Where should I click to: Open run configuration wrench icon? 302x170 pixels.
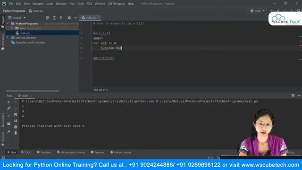pyautogui.click(x=9, y=108)
